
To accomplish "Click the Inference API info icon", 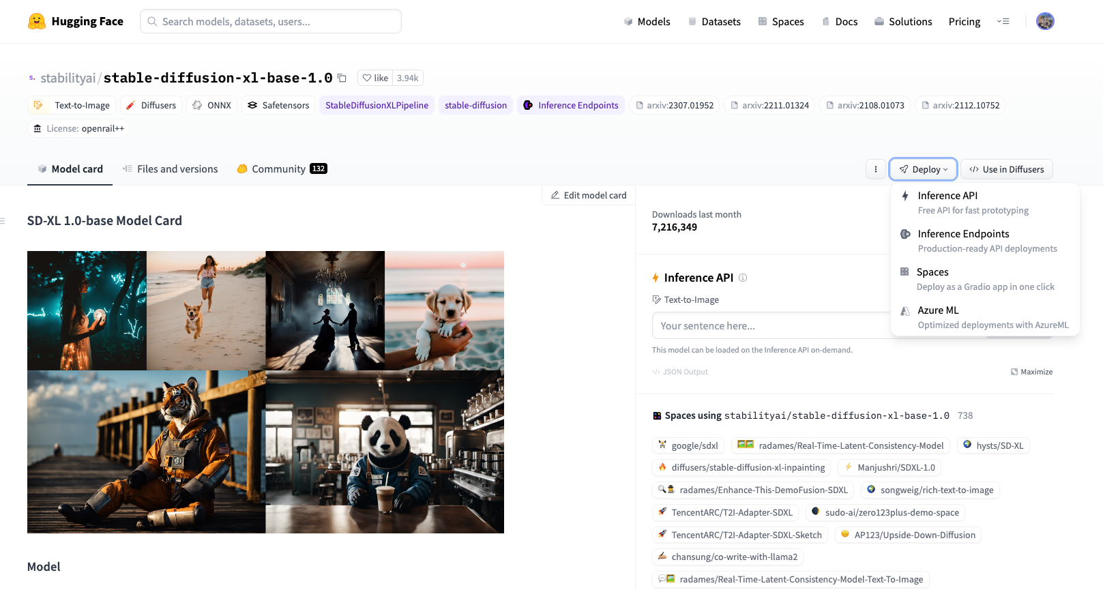I will (743, 278).
